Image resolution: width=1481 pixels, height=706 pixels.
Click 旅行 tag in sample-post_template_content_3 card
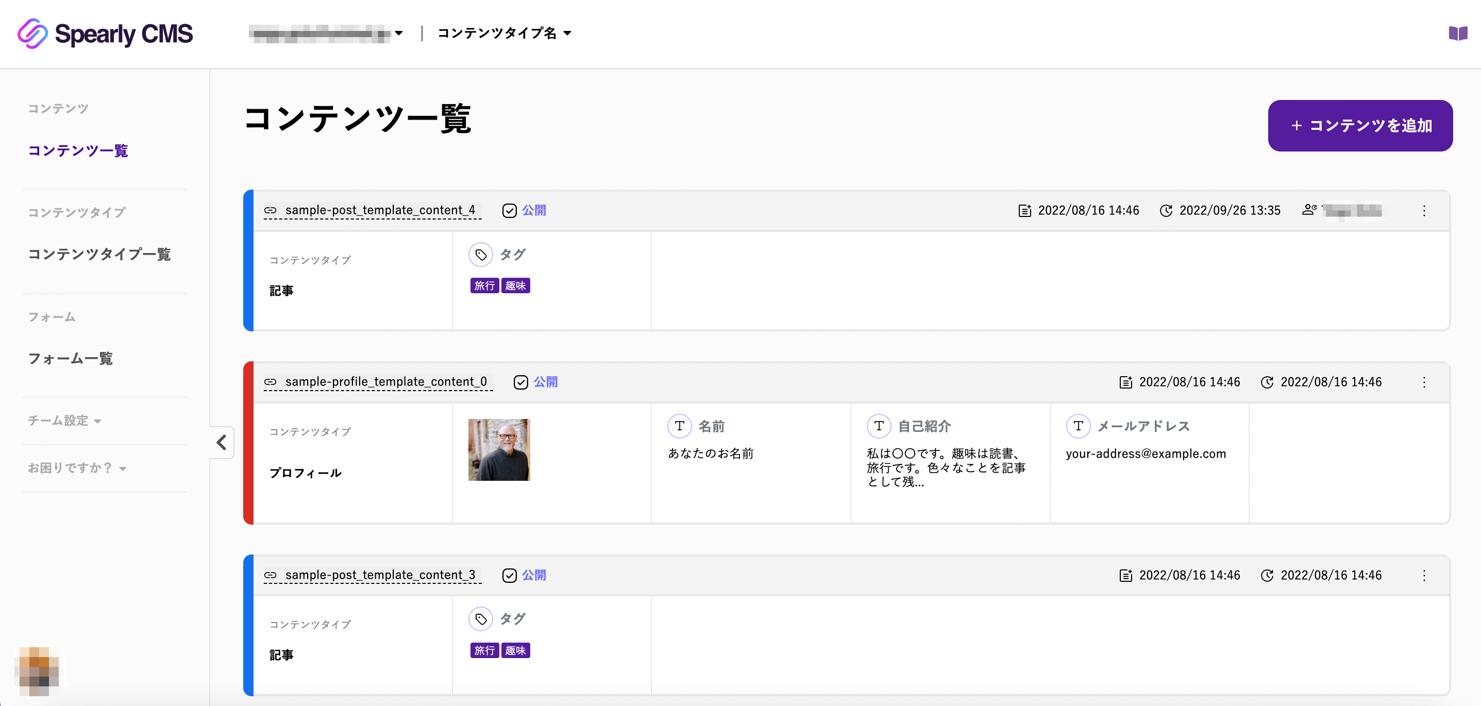point(485,650)
